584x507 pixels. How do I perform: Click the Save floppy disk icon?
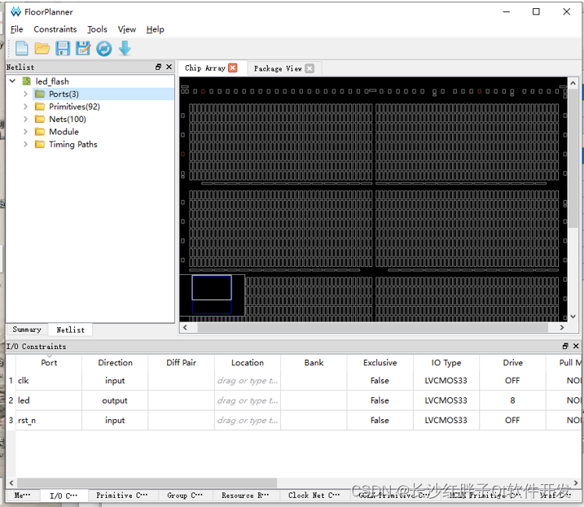63,48
